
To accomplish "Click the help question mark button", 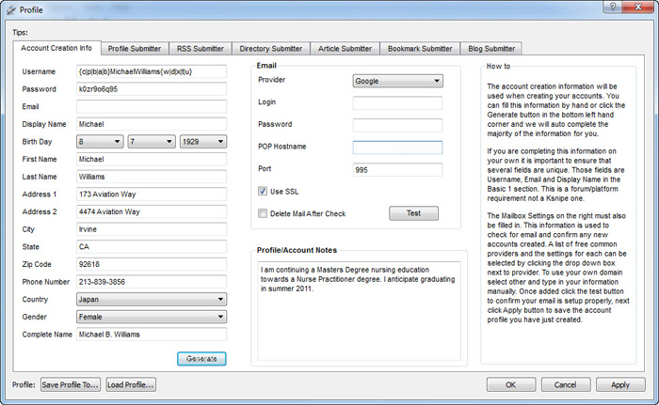I will click(x=613, y=8).
